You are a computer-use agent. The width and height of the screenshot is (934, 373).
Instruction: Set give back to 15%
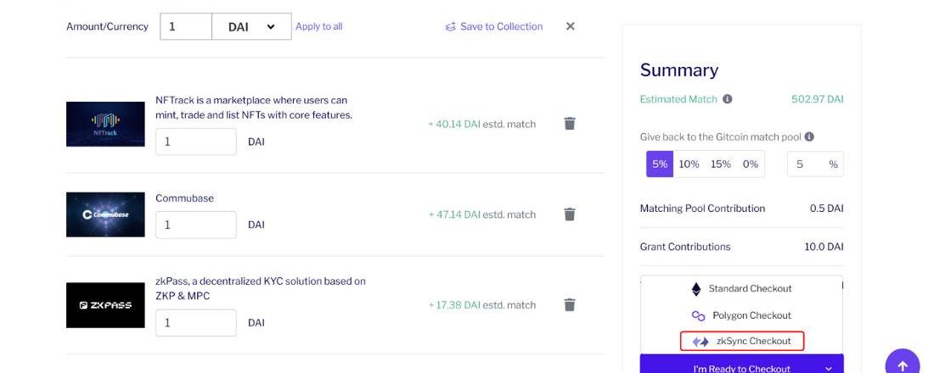coord(721,164)
